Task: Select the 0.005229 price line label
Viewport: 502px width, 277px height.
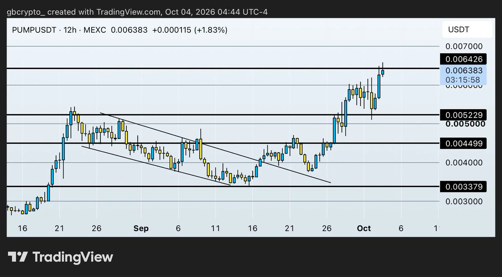Action: (x=464, y=115)
